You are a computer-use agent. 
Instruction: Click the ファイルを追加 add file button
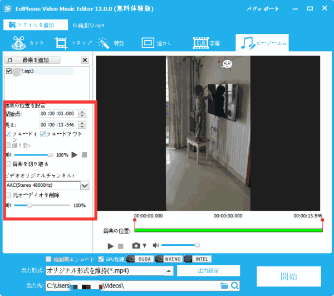(x=36, y=25)
